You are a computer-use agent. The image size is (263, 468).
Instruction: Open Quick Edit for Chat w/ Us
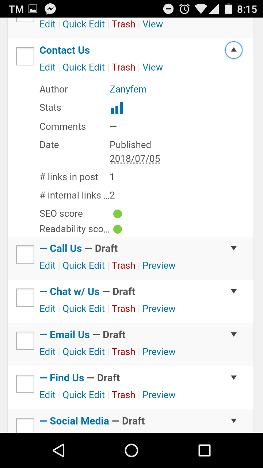click(84, 309)
